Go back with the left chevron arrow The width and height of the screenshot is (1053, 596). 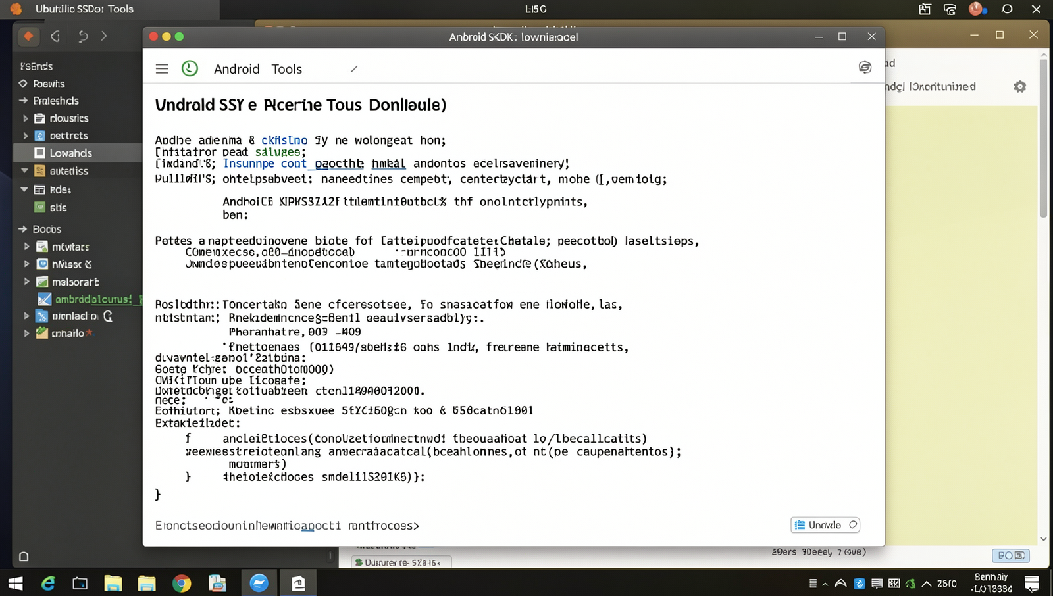56,36
